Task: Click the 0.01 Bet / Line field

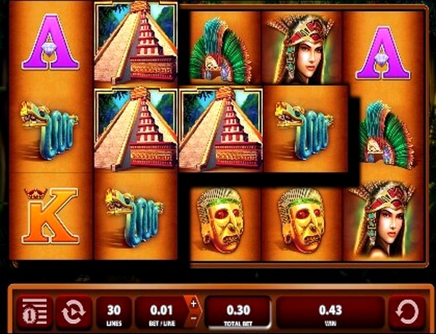Action: [x=161, y=311]
